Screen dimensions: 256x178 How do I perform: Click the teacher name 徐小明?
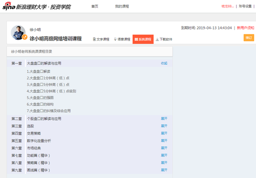pos(35,30)
